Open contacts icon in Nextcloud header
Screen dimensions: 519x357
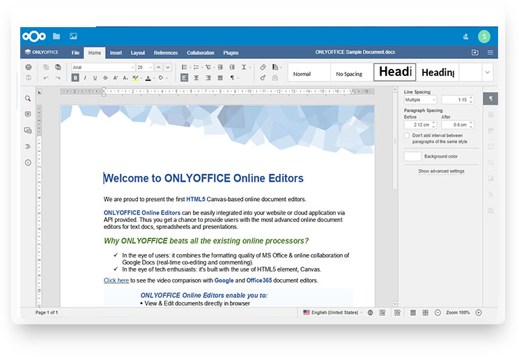click(466, 36)
